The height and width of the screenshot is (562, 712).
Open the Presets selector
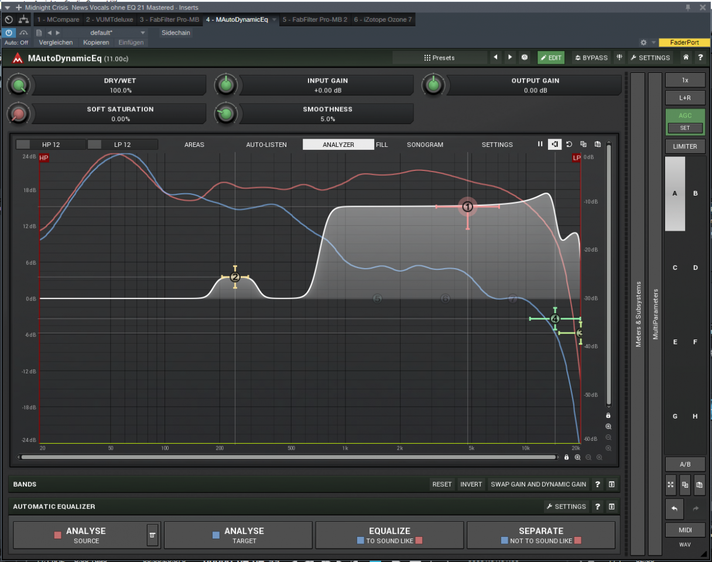[x=440, y=57]
